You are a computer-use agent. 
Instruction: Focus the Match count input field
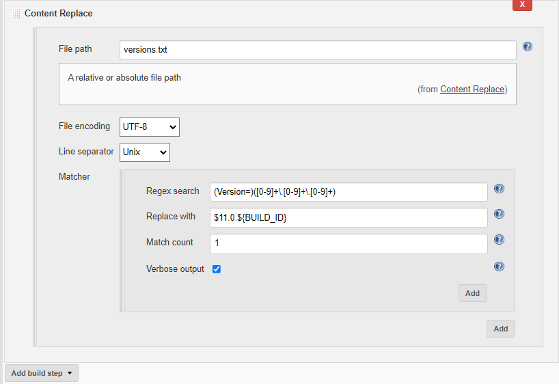349,244
